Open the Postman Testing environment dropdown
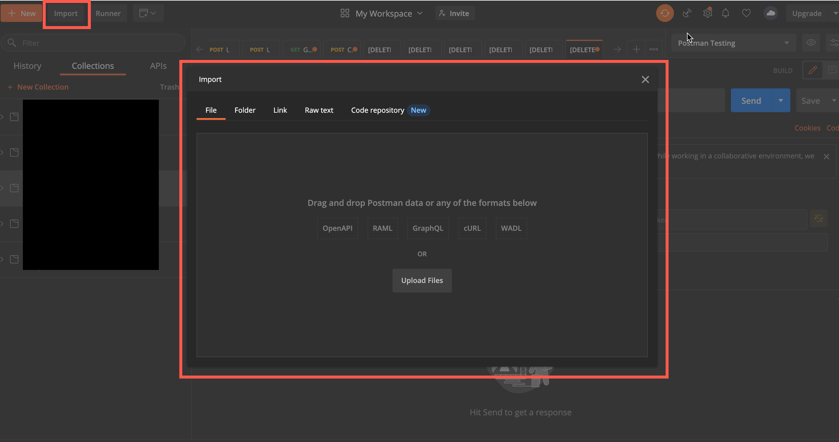The width and height of the screenshot is (839, 442). tap(734, 43)
